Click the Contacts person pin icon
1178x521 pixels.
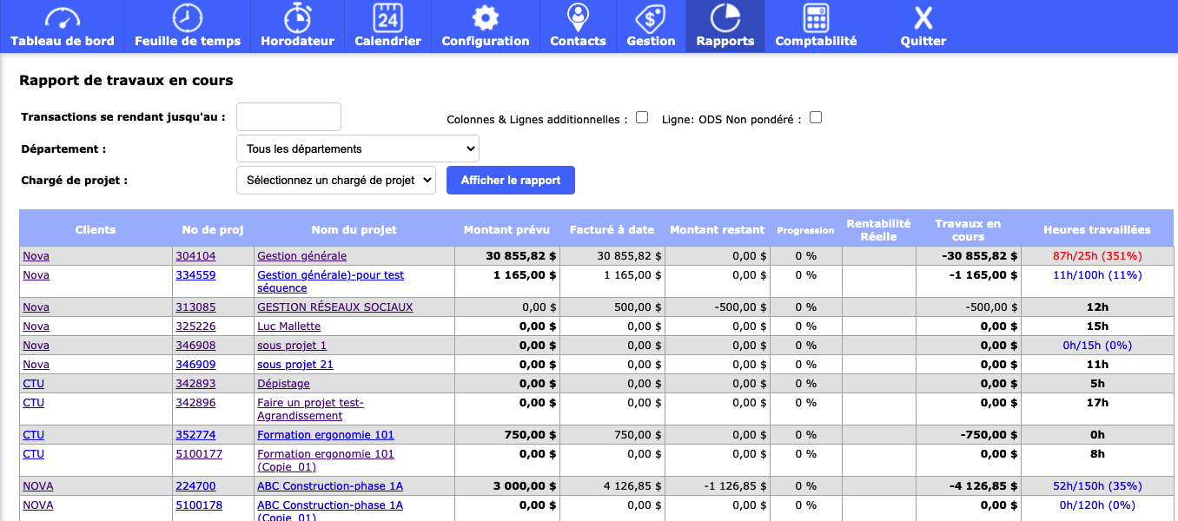(578, 17)
